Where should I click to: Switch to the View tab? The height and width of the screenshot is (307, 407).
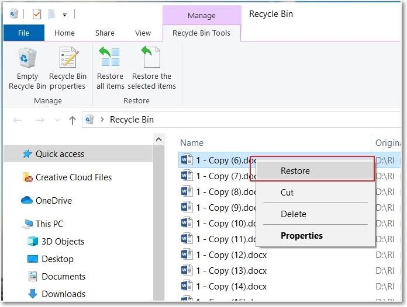pos(143,33)
